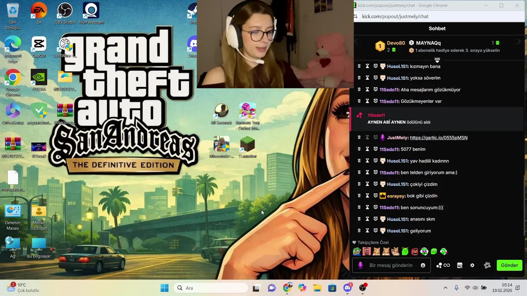This screenshot has height=296, width=527.
Task: Select the 811vza2 desktop file
Action: (39, 150)
